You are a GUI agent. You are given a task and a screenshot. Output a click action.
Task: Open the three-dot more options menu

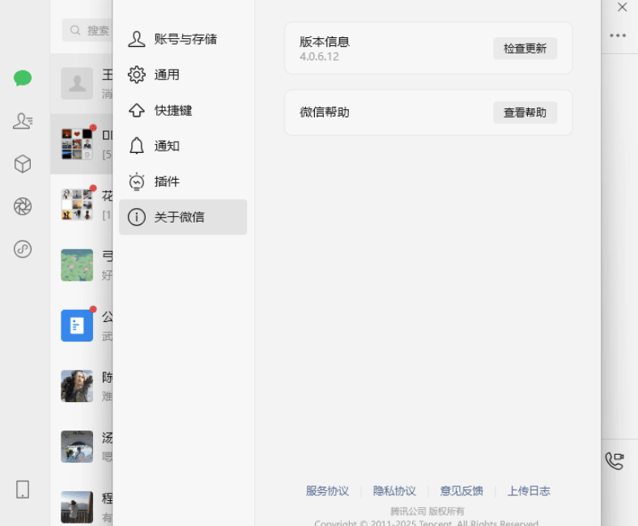point(618,36)
